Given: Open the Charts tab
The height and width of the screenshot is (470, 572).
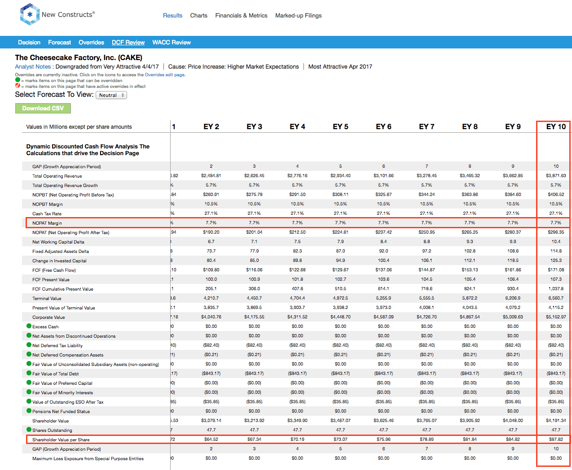Looking at the screenshot, I should [198, 15].
